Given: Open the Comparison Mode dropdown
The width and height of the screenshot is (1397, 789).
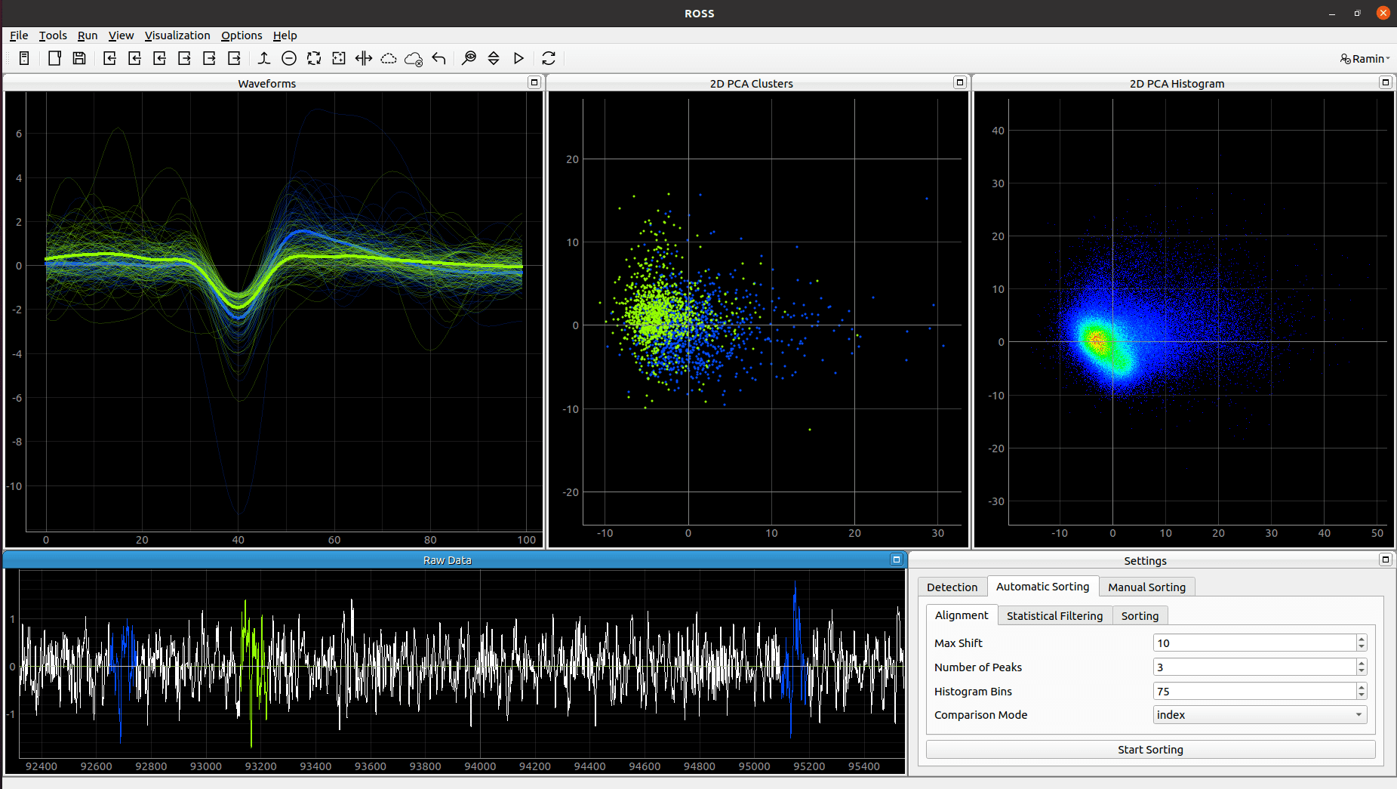Looking at the screenshot, I should click(1260, 715).
